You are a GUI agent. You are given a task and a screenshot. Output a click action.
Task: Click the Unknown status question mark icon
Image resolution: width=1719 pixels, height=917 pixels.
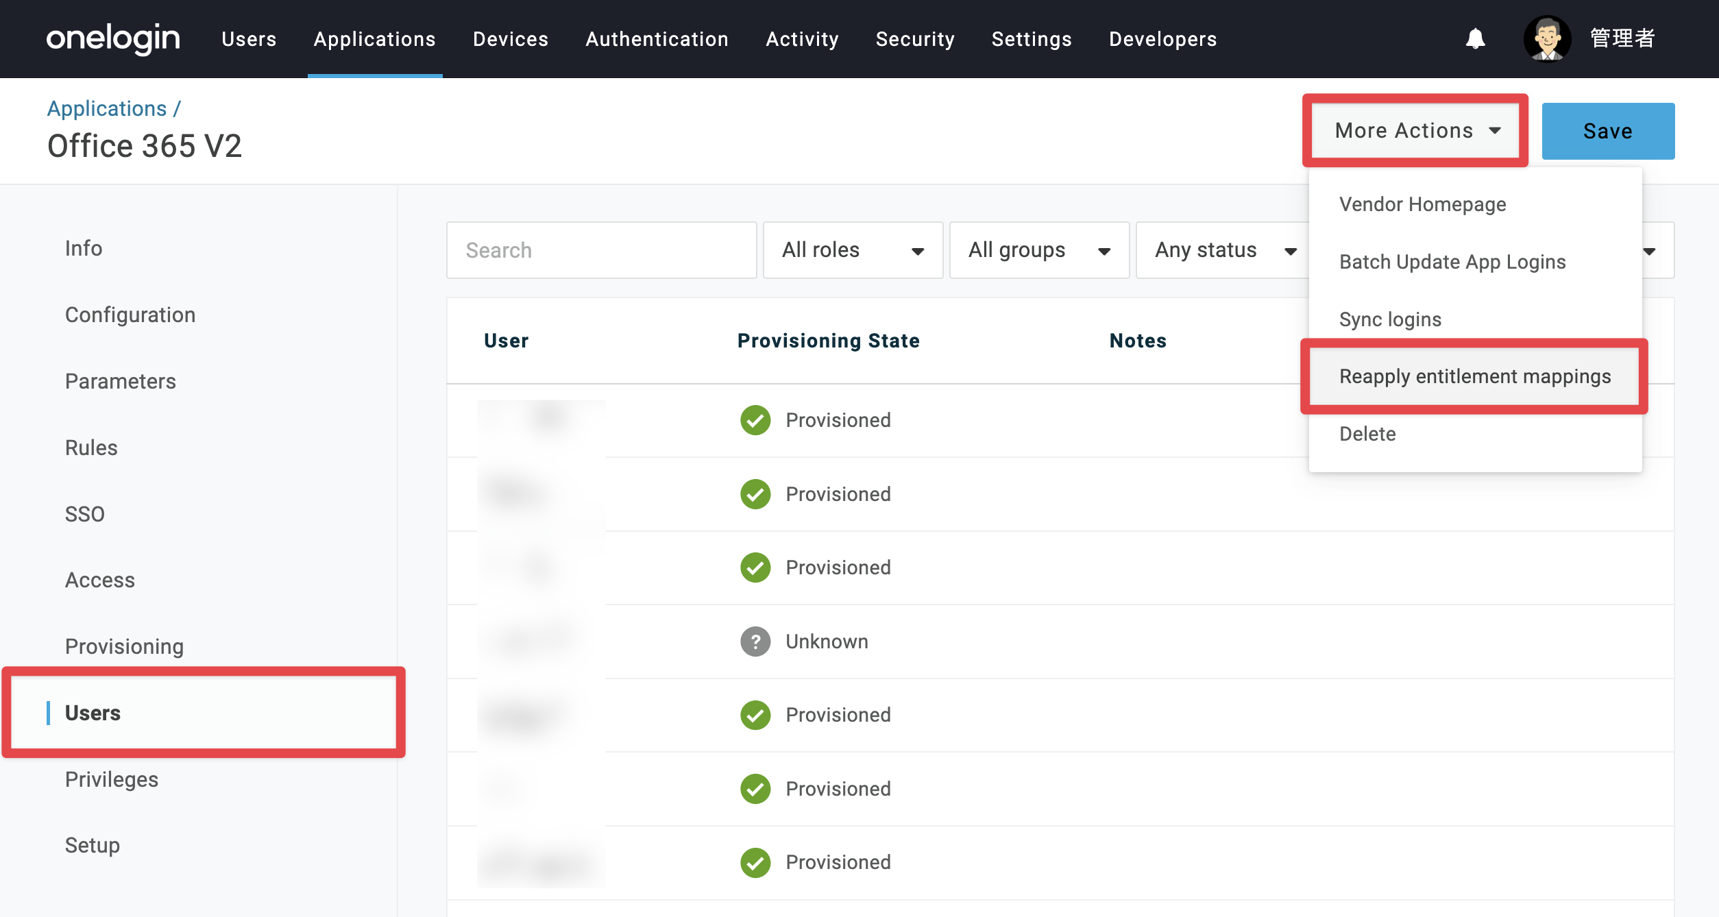click(755, 641)
